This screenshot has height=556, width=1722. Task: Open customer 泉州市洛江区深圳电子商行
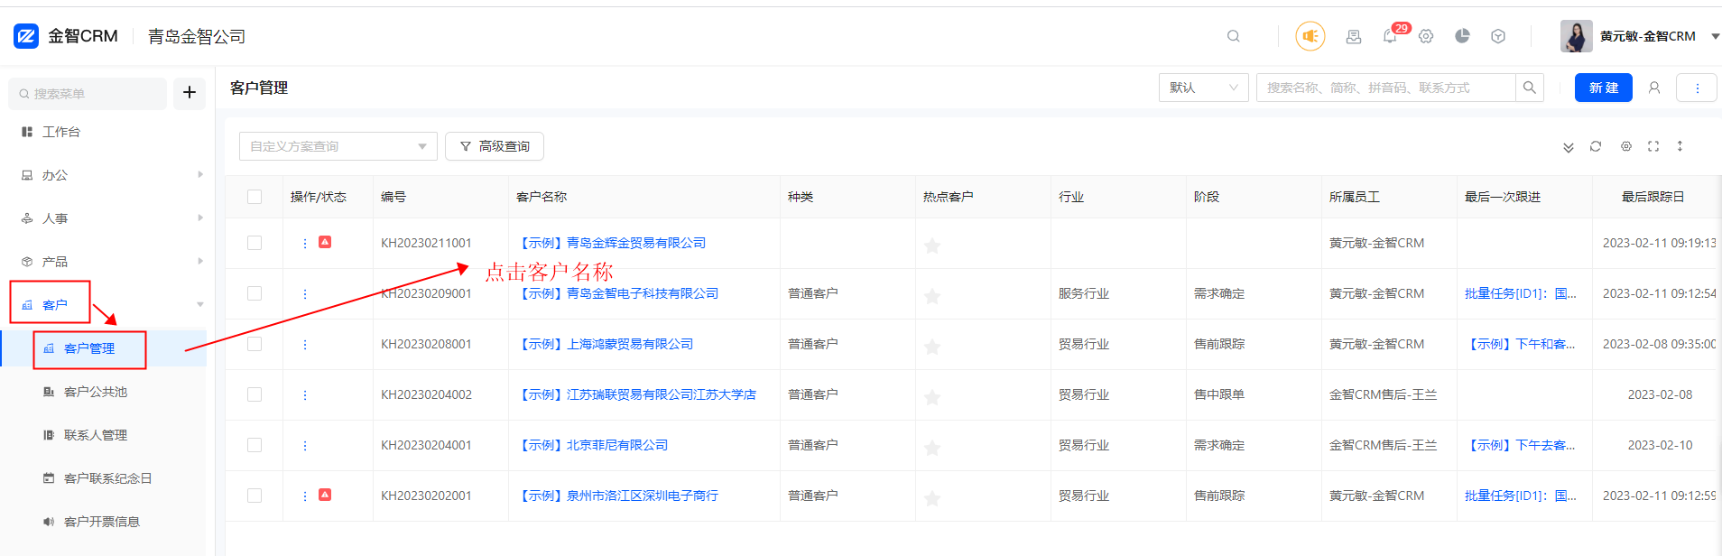(x=618, y=496)
